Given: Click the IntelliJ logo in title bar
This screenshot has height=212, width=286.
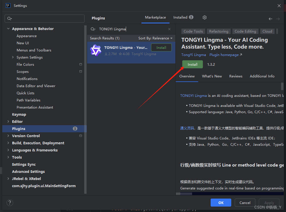Looking at the screenshot, I should tap(8, 5).
